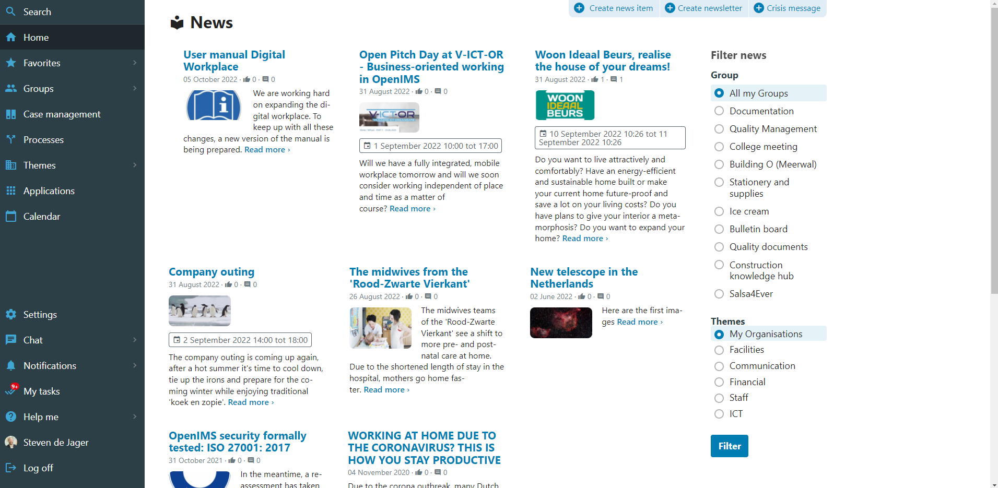Click the Log off icon
This screenshot has width=998, height=488.
tap(11, 468)
